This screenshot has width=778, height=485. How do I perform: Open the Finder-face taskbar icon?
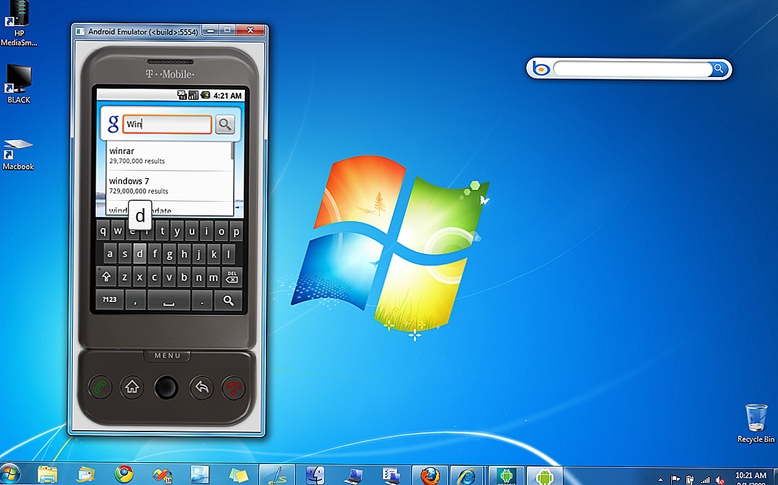pos(315,475)
